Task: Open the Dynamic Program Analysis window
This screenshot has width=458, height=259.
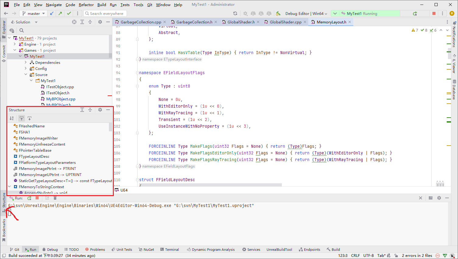Action: pyautogui.click(x=211, y=250)
